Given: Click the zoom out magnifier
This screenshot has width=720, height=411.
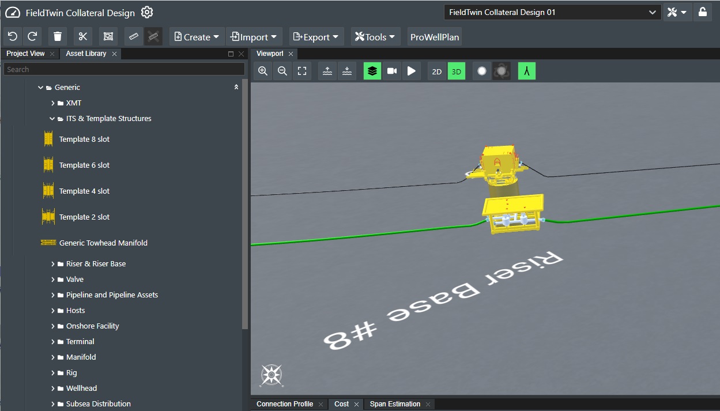Looking at the screenshot, I should [282, 71].
